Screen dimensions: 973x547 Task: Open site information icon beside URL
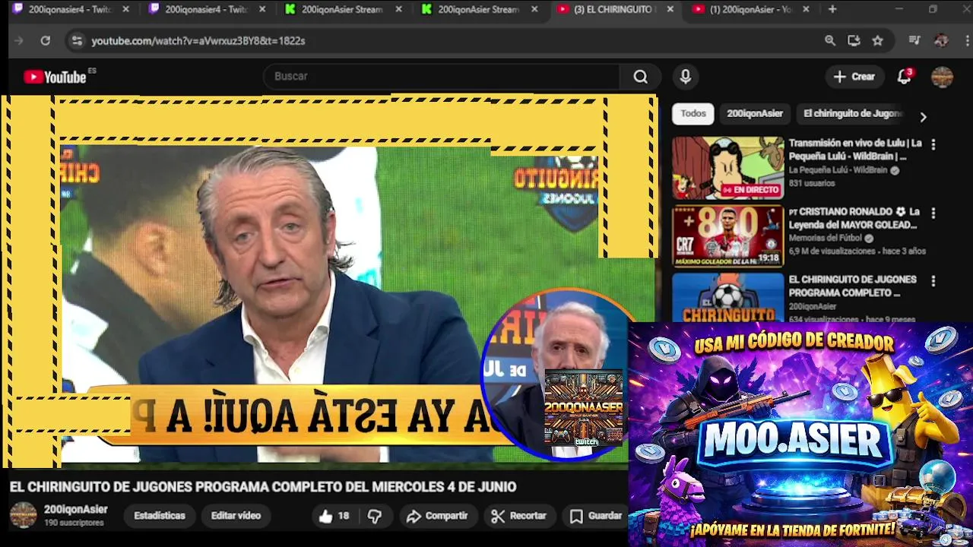click(x=76, y=40)
